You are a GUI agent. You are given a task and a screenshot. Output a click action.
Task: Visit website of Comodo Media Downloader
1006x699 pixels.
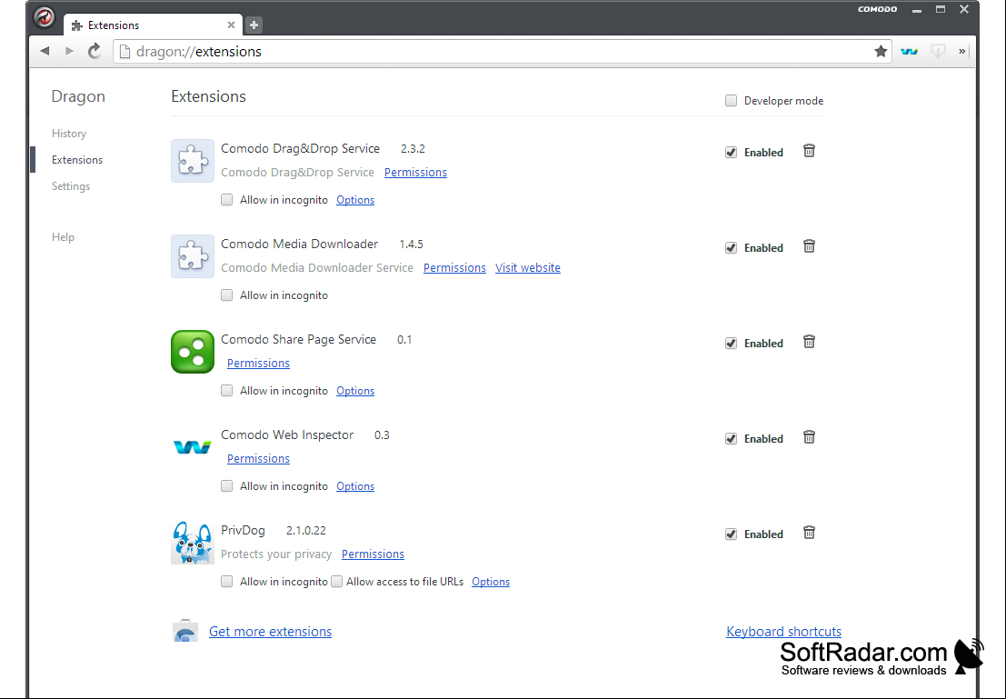528,267
